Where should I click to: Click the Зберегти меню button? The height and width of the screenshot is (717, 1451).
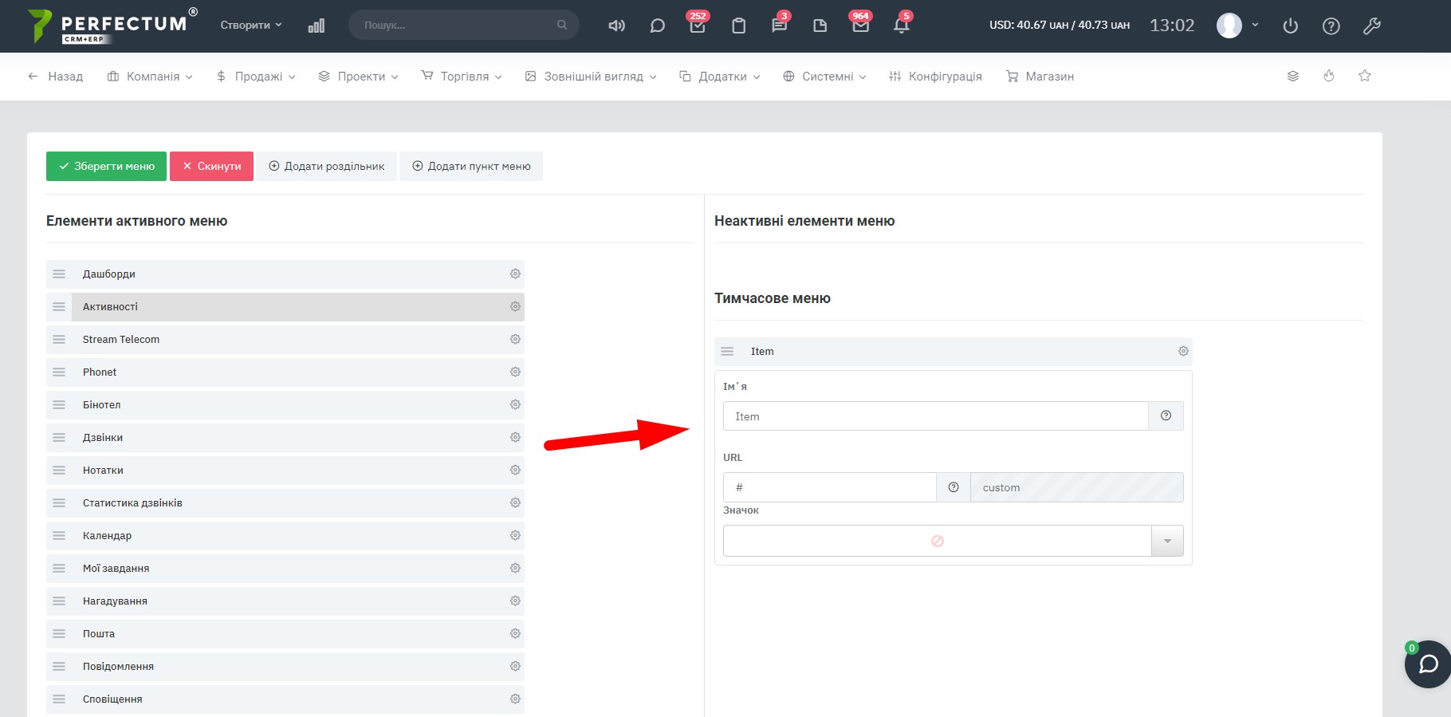pos(106,166)
